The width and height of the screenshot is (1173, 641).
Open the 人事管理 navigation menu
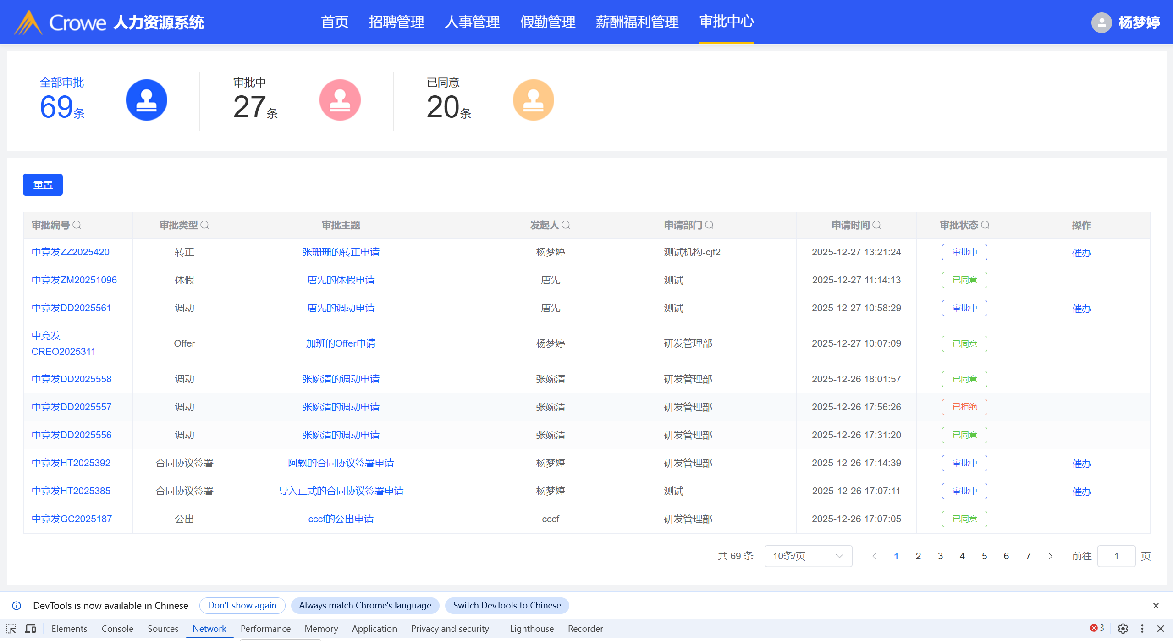[472, 22]
